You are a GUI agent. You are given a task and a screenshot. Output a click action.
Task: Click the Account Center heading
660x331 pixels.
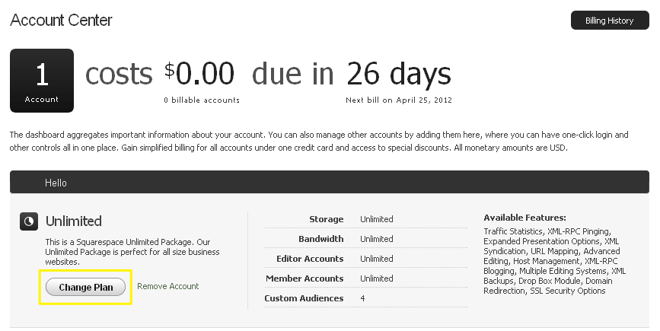61,21
